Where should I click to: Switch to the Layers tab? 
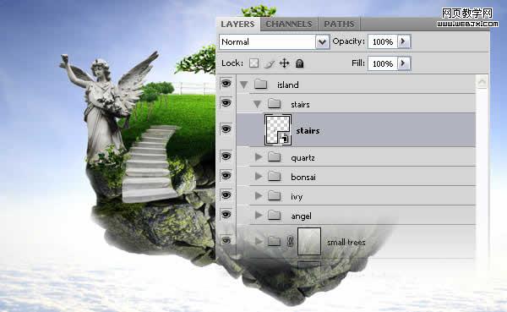tap(237, 24)
